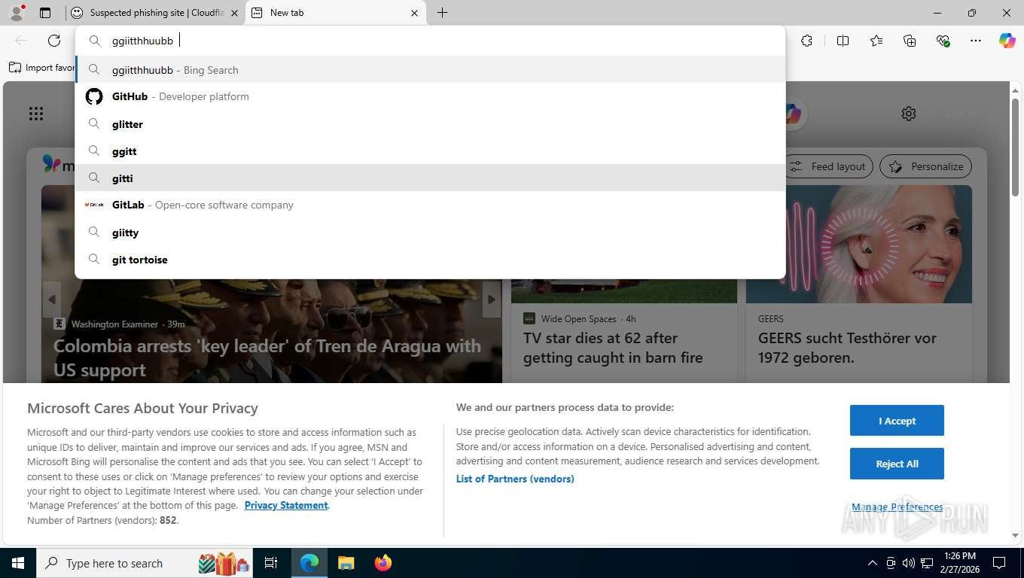Open the GEERS Testhörer ad
Screen dimensions: 1024x578
click(847, 348)
